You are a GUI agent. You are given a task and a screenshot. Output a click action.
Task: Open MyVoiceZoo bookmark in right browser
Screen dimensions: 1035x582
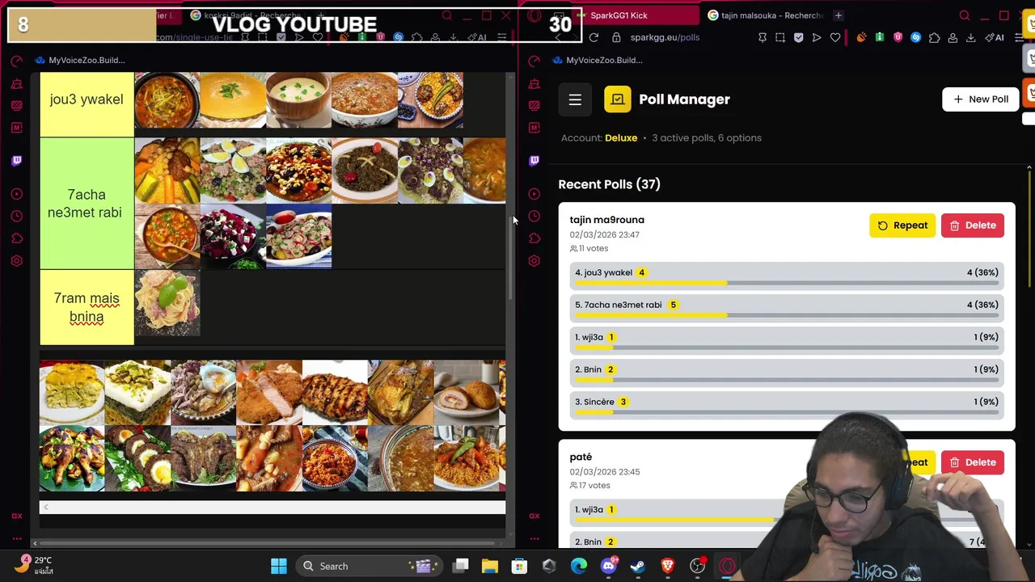click(x=596, y=60)
